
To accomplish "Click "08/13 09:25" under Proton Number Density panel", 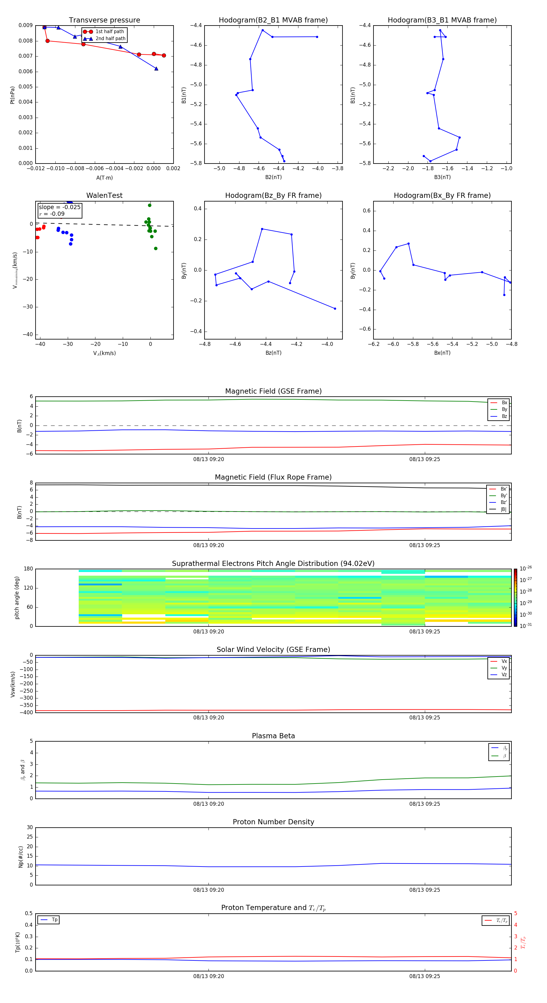I will 425,890.
